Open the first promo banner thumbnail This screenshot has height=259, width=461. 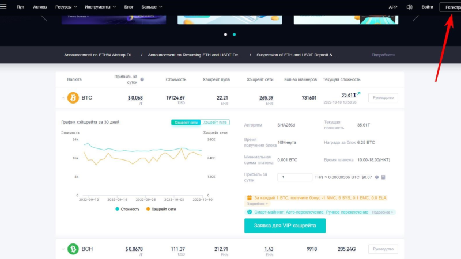pos(114,20)
